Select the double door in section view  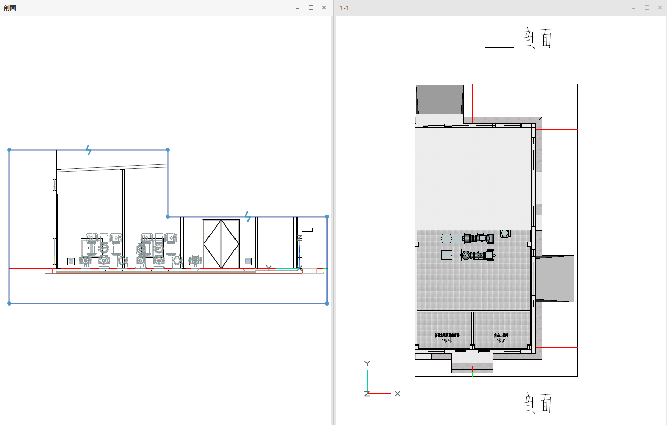[x=221, y=244]
